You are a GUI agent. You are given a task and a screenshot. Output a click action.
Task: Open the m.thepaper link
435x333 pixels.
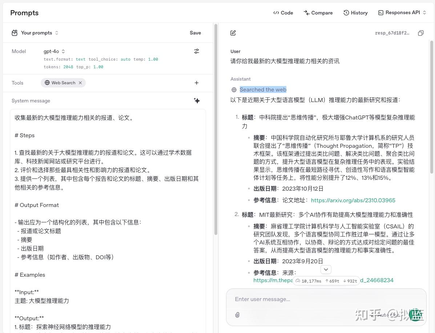[x=273, y=280]
